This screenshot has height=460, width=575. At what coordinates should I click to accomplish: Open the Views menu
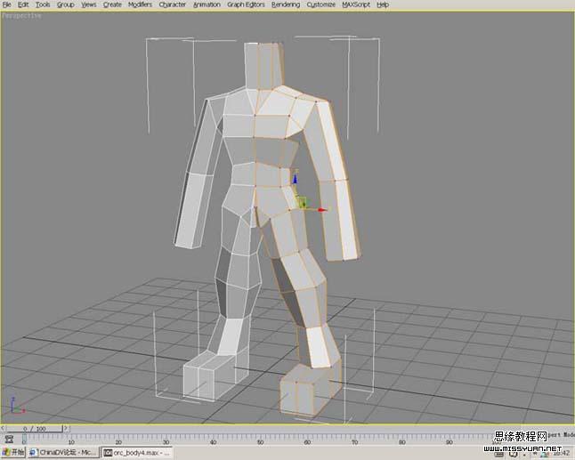click(x=88, y=4)
